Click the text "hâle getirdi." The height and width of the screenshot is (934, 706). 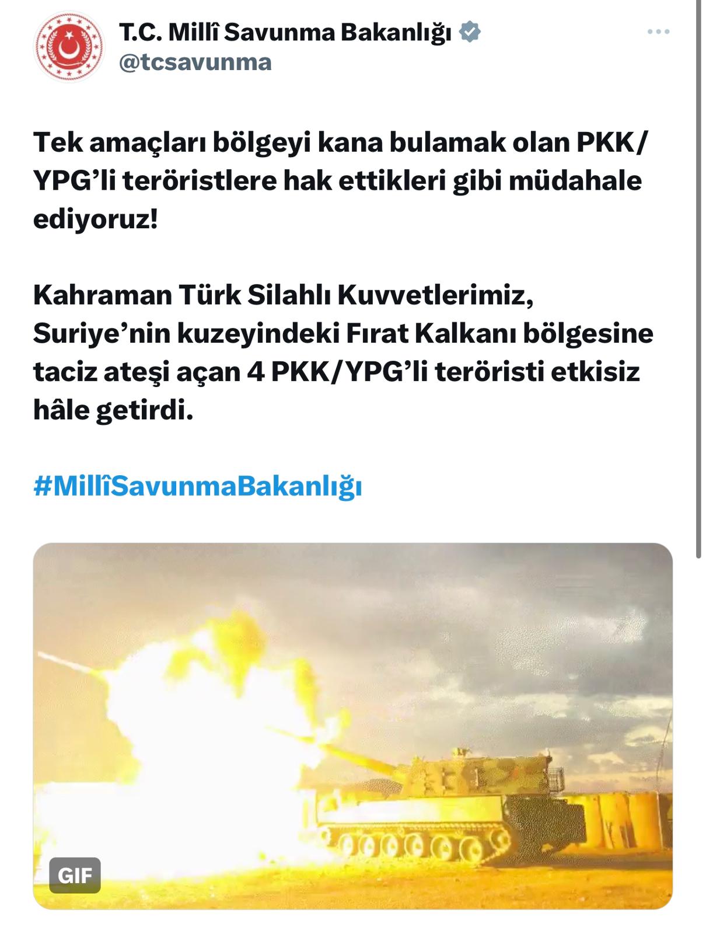pos(113,410)
